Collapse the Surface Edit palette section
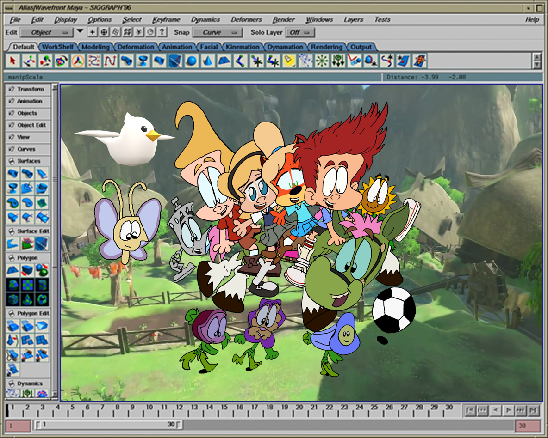 [x=28, y=231]
